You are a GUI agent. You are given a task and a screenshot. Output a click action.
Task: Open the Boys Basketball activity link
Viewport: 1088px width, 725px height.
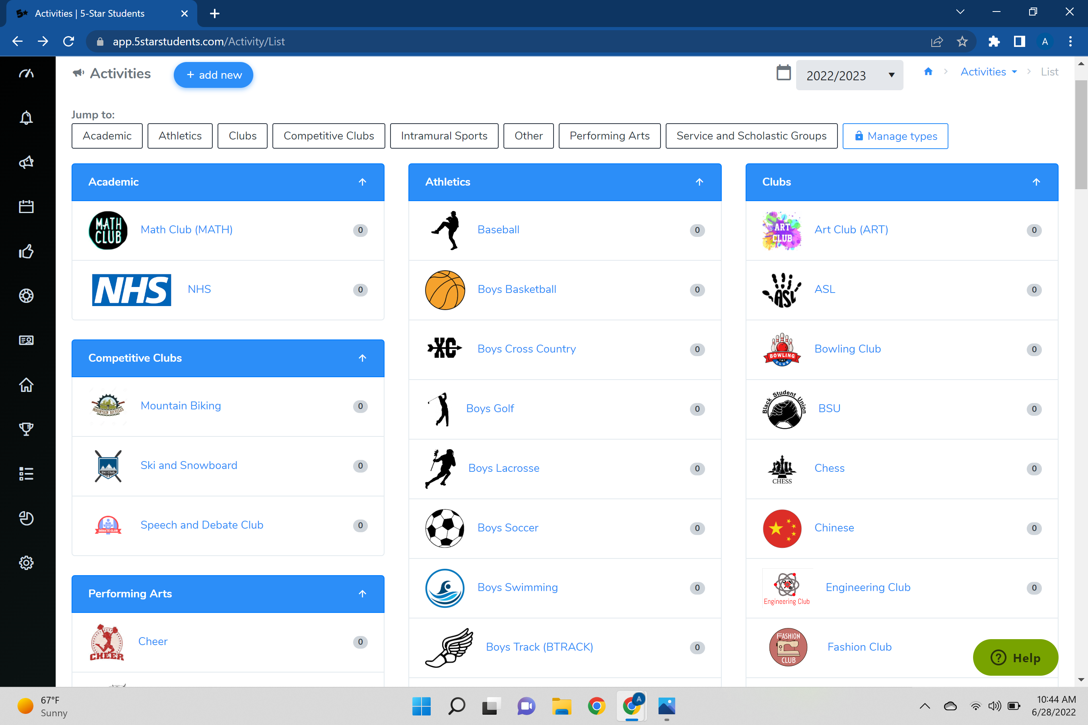point(517,289)
